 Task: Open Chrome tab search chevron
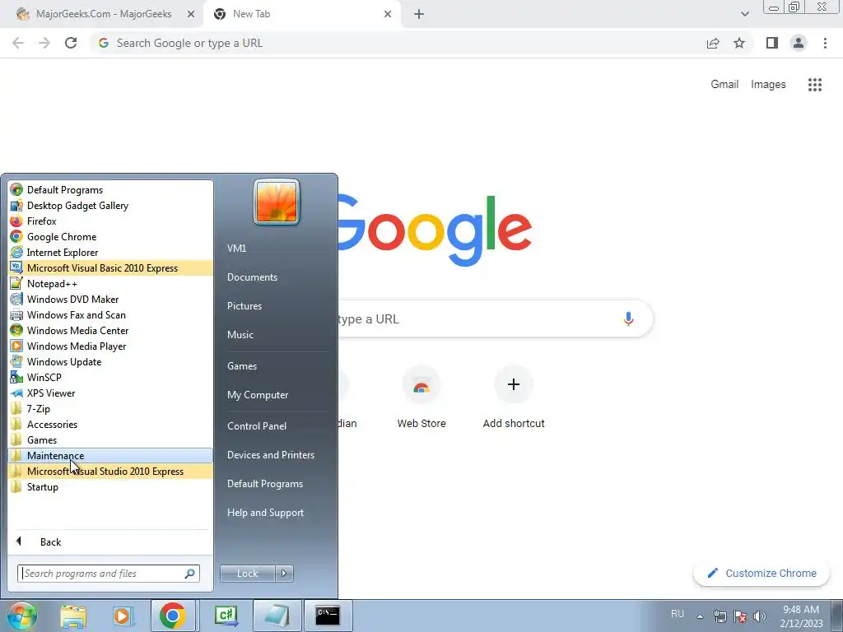tap(744, 14)
